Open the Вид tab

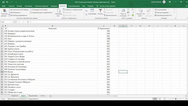tap(84, 6)
